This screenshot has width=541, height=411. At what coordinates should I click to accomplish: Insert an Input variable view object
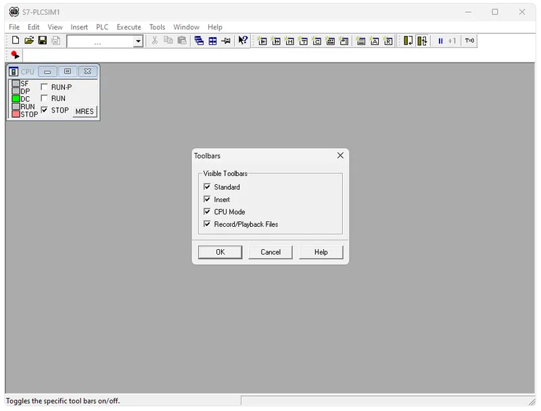tap(262, 41)
